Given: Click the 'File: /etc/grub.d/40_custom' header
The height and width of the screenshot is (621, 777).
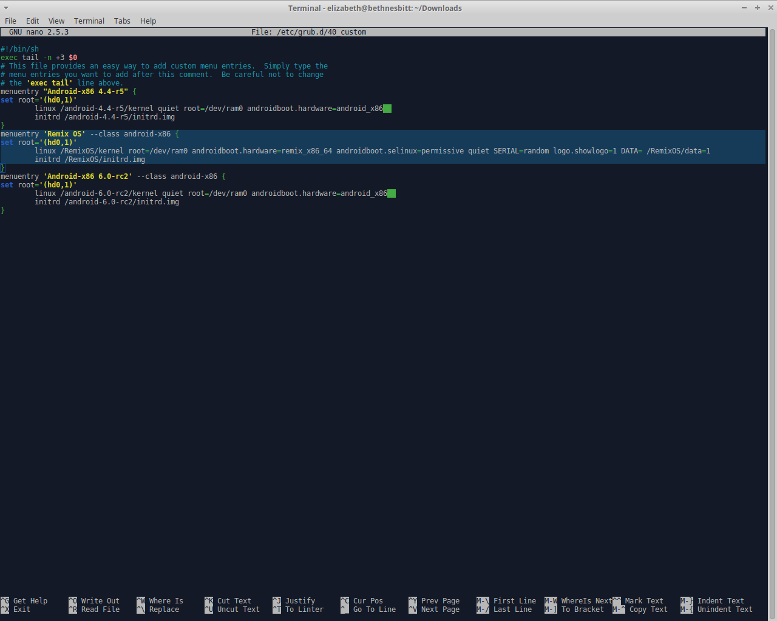Looking at the screenshot, I should point(309,32).
